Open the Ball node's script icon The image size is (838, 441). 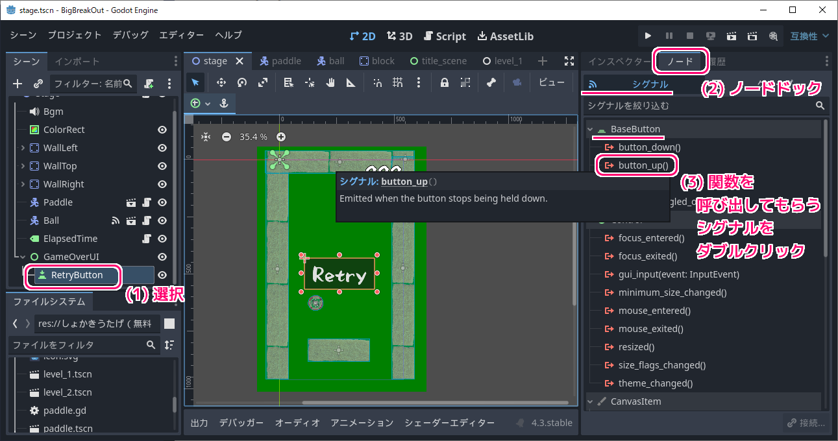[147, 220]
